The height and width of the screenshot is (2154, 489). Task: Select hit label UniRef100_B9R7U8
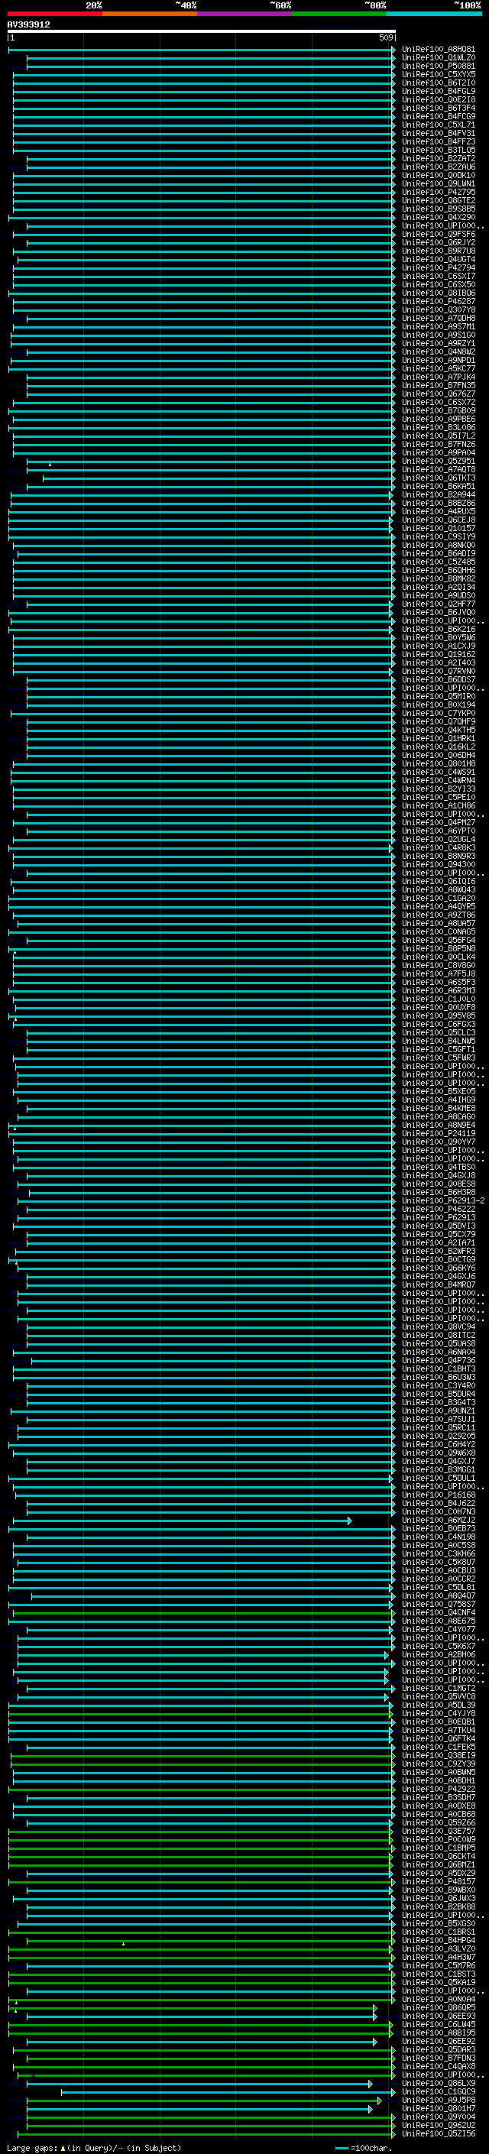438,251
